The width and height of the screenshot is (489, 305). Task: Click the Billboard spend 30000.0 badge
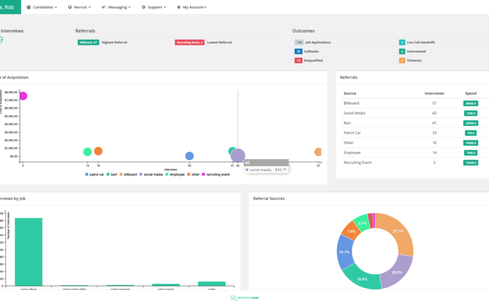(471, 103)
